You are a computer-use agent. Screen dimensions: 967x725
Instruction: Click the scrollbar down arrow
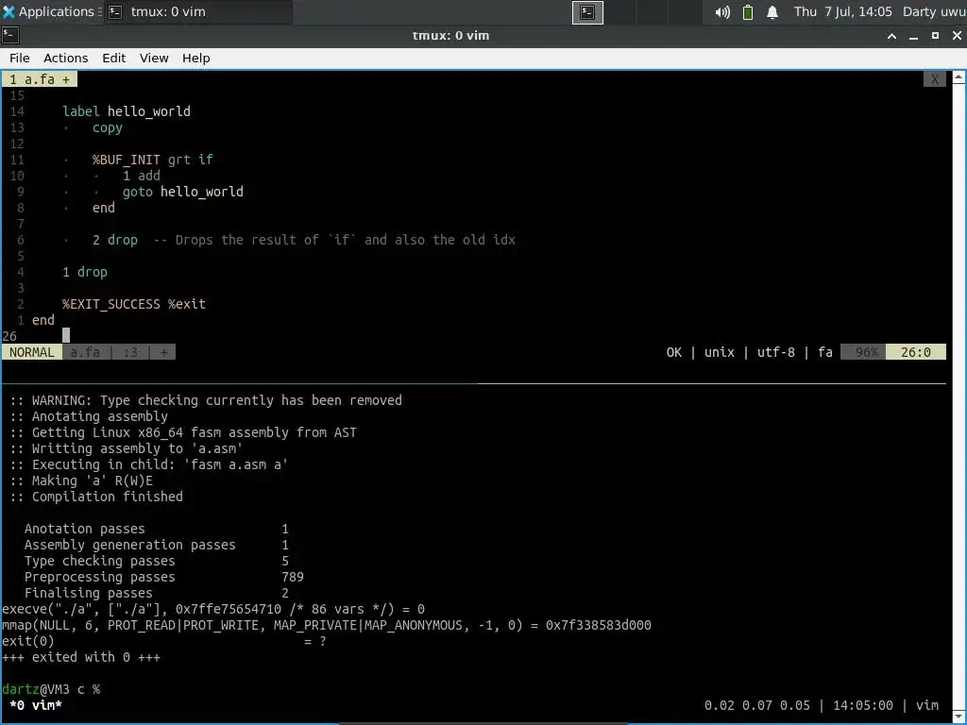[959, 716]
